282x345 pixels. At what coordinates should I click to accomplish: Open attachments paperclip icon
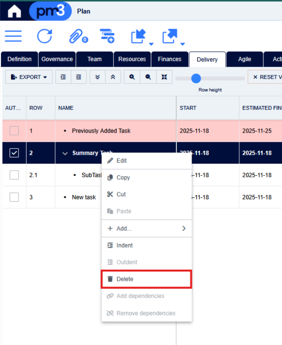pyautogui.click(x=78, y=36)
